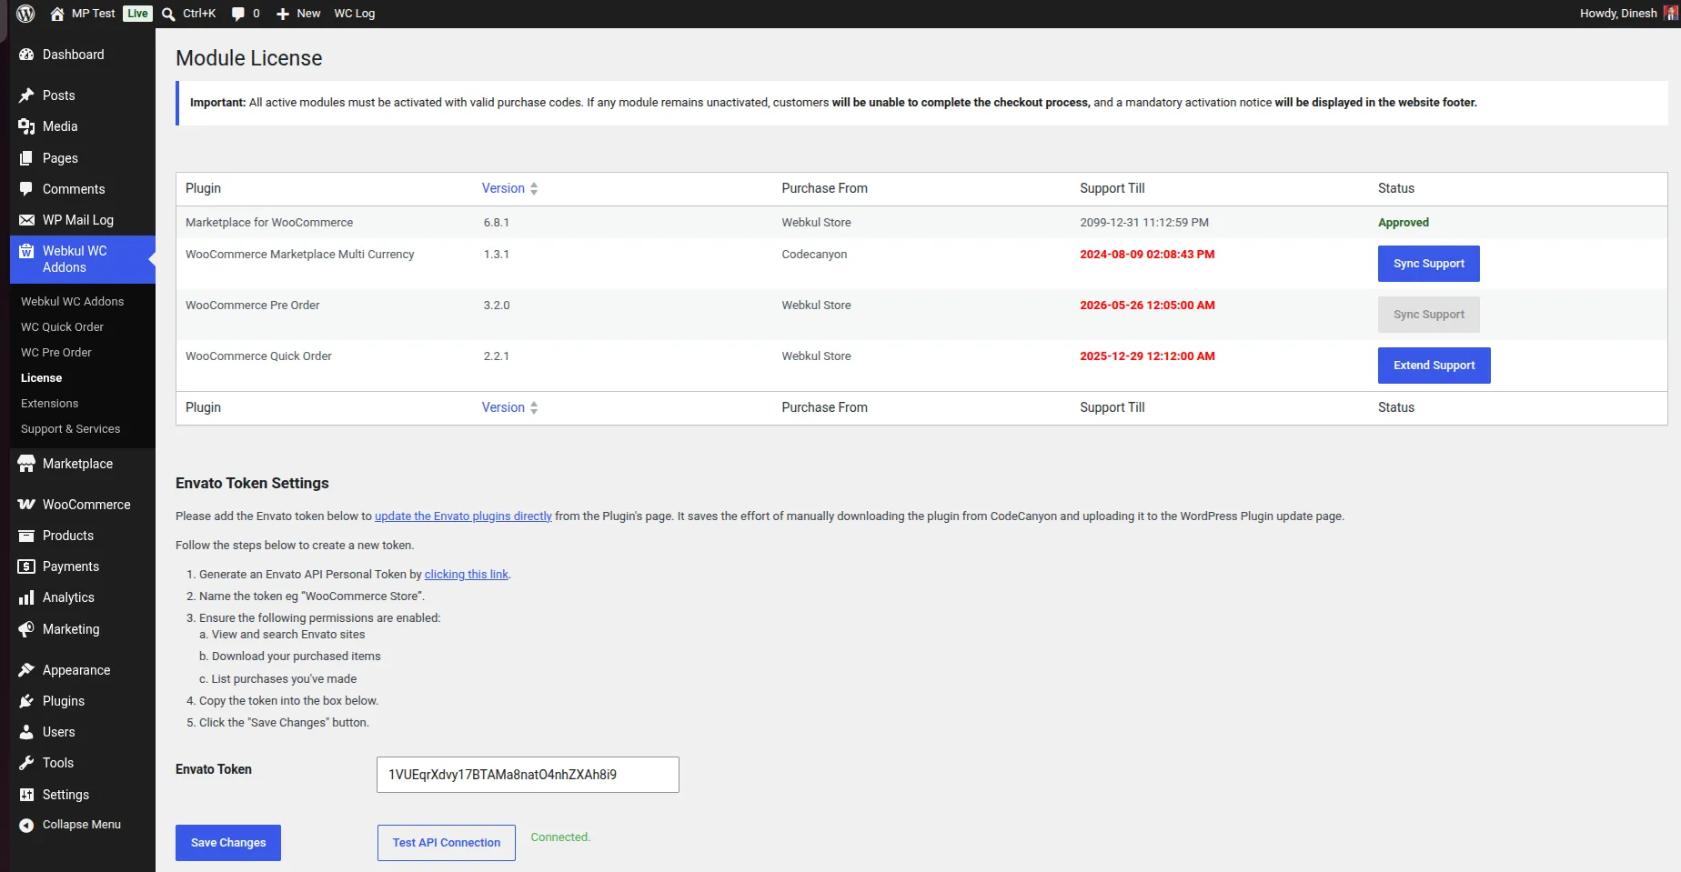Test the API Connection
This screenshot has height=872, width=1681.
pos(447,843)
